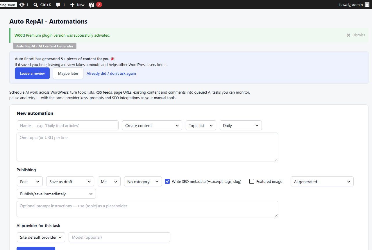Open the Daily frequency dropdown
The width and height of the screenshot is (372, 250).
241,126
